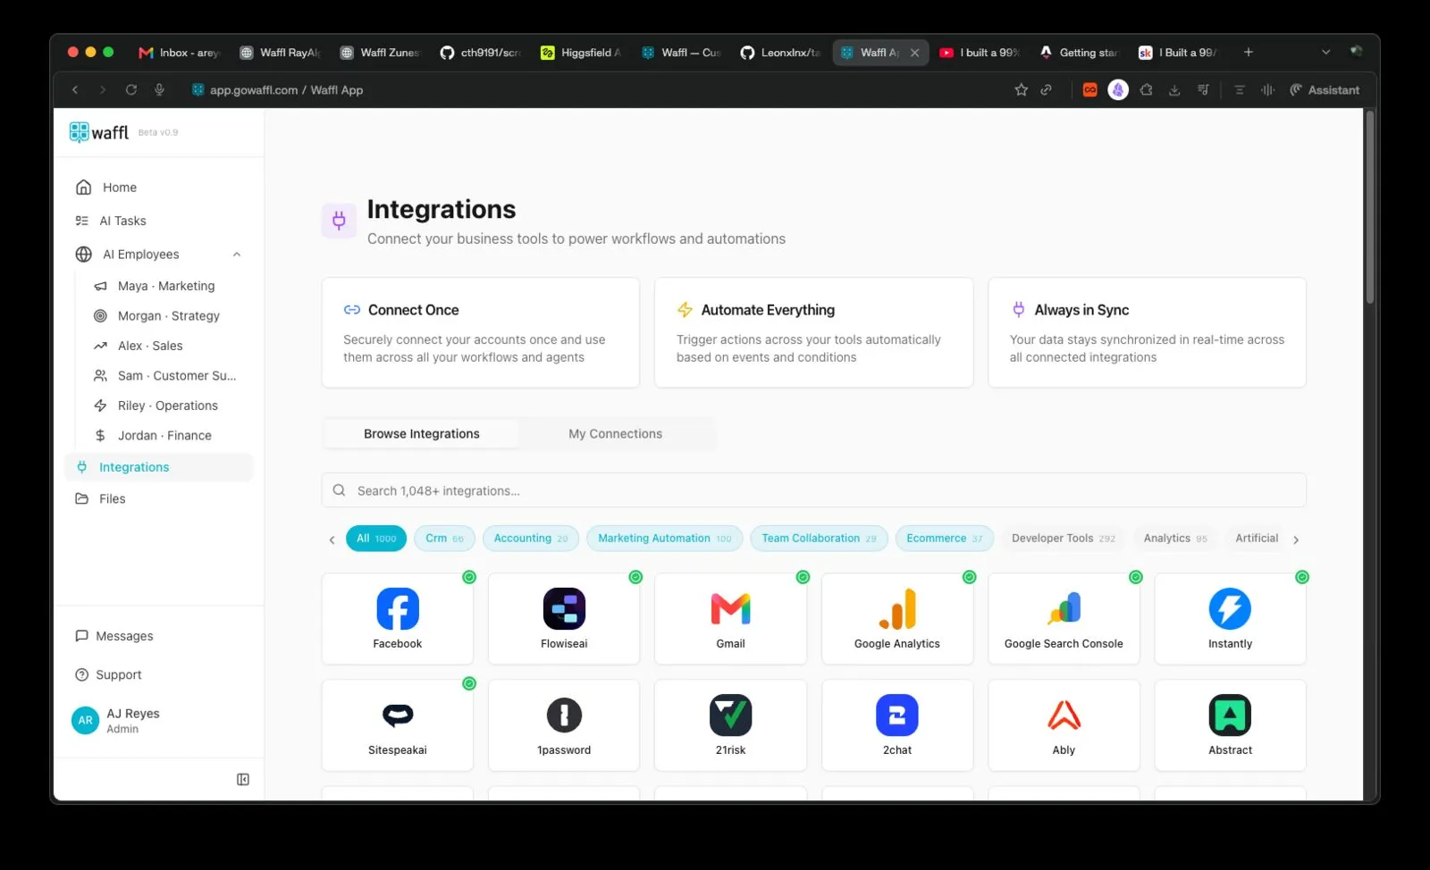Screen dimensions: 1430x870
Task: Open the Sitespeakai integration card
Action: pyautogui.click(x=397, y=725)
